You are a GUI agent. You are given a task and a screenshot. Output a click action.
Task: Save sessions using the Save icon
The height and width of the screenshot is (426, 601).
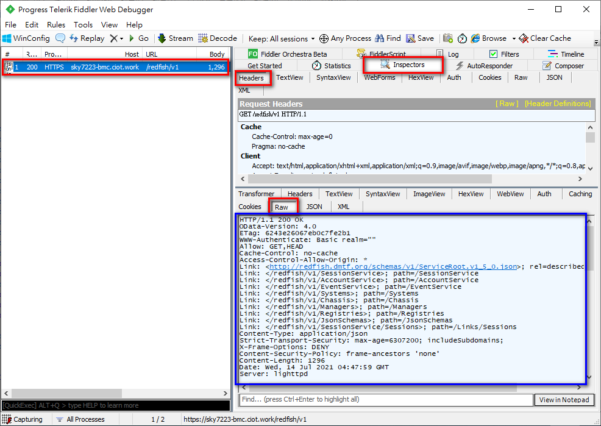tap(420, 38)
